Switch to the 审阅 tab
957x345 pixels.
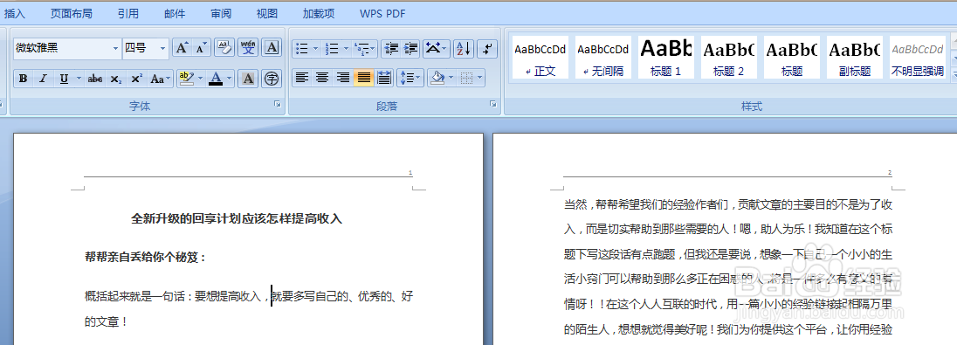(221, 13)
